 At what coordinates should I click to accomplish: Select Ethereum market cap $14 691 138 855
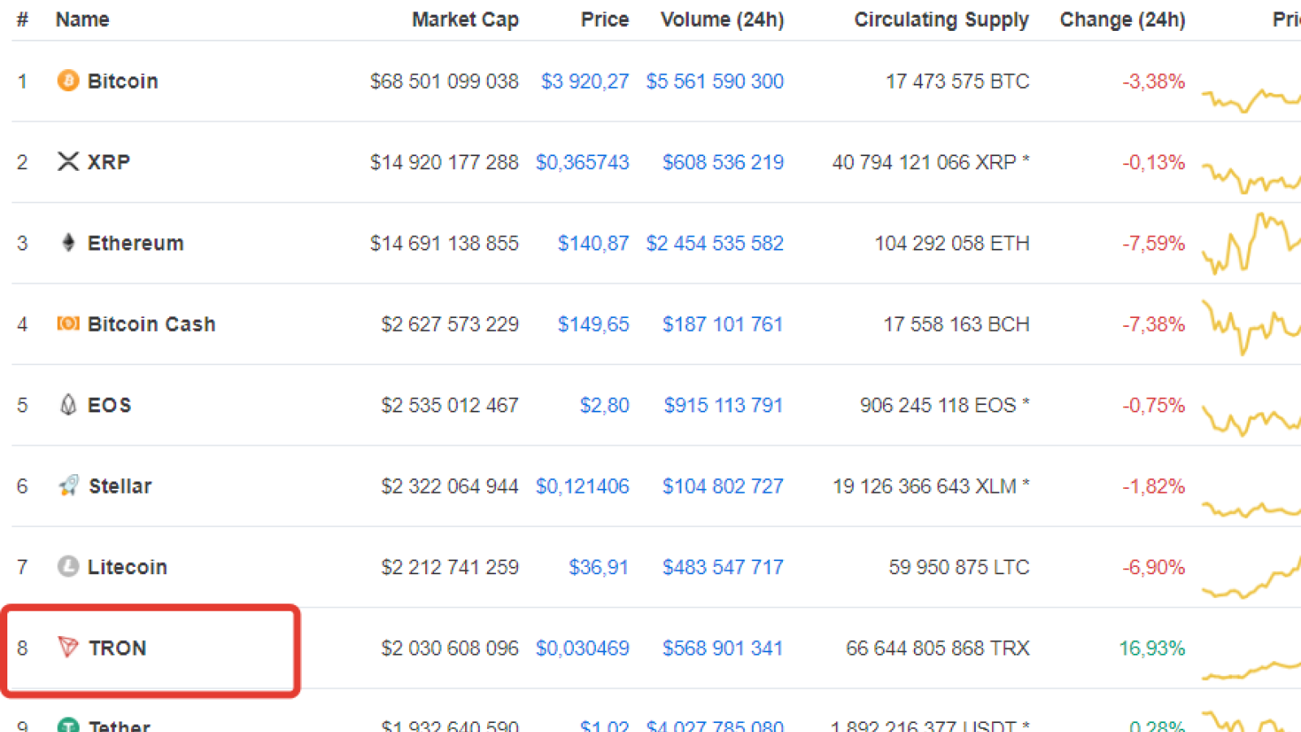pos(445,243)
